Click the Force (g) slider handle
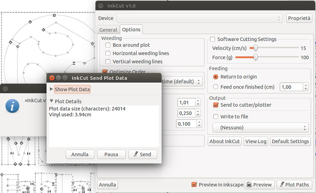The height and width of the screenshot is (193, 316). tap(255, 58)
